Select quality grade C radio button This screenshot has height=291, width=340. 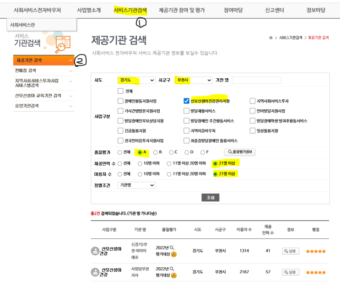point(171,152)
